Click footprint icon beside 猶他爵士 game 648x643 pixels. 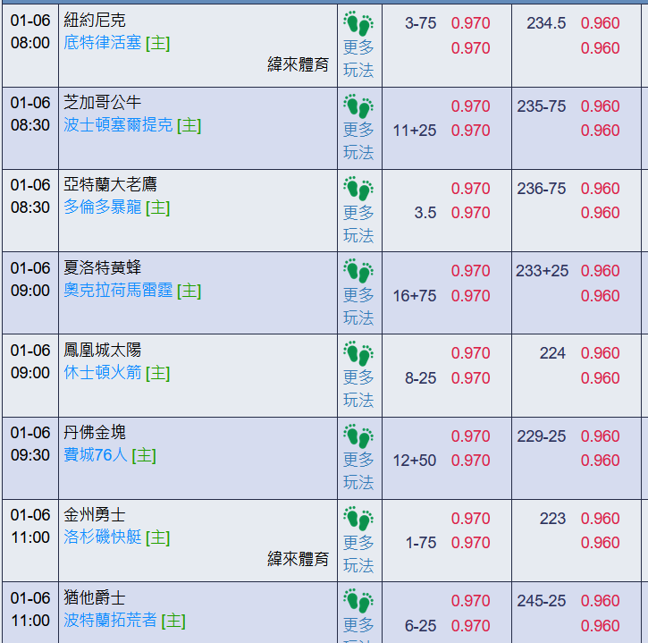point(358,601)
